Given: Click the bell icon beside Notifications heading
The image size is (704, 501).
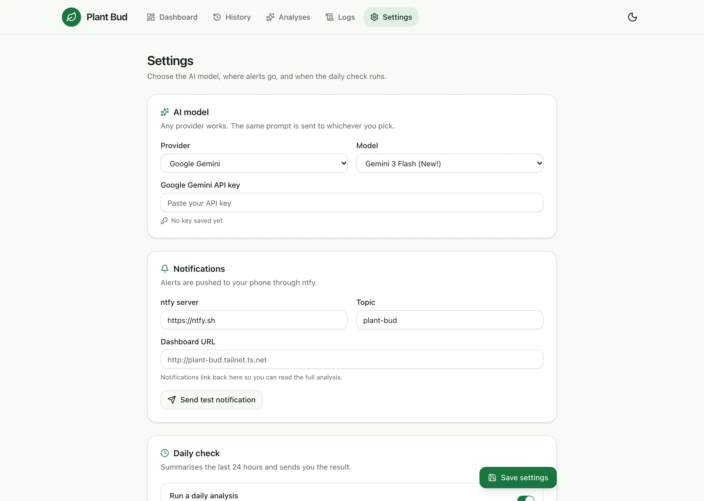Looking at the screenshot, I should click(165, 269).
